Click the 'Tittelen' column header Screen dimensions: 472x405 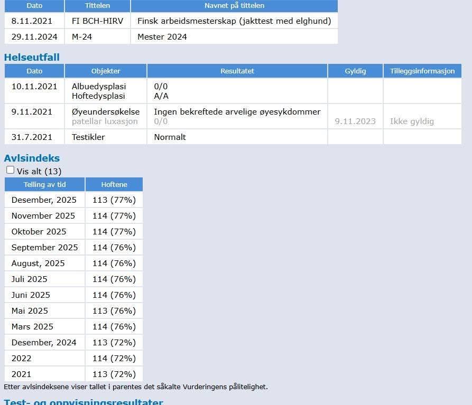coord(97,6)
